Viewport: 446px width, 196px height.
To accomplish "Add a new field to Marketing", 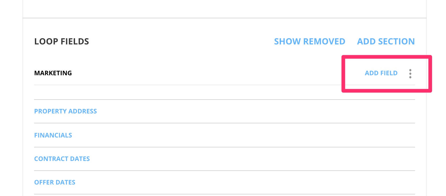I will 381,73.
